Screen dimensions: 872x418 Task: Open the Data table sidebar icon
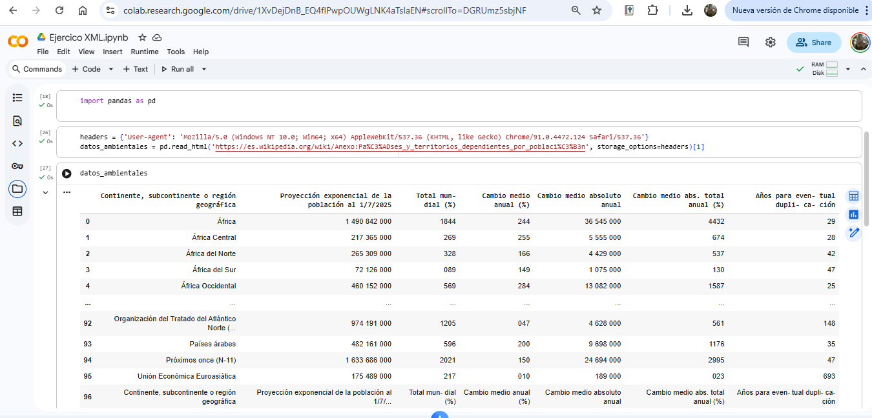coord(17,211)
